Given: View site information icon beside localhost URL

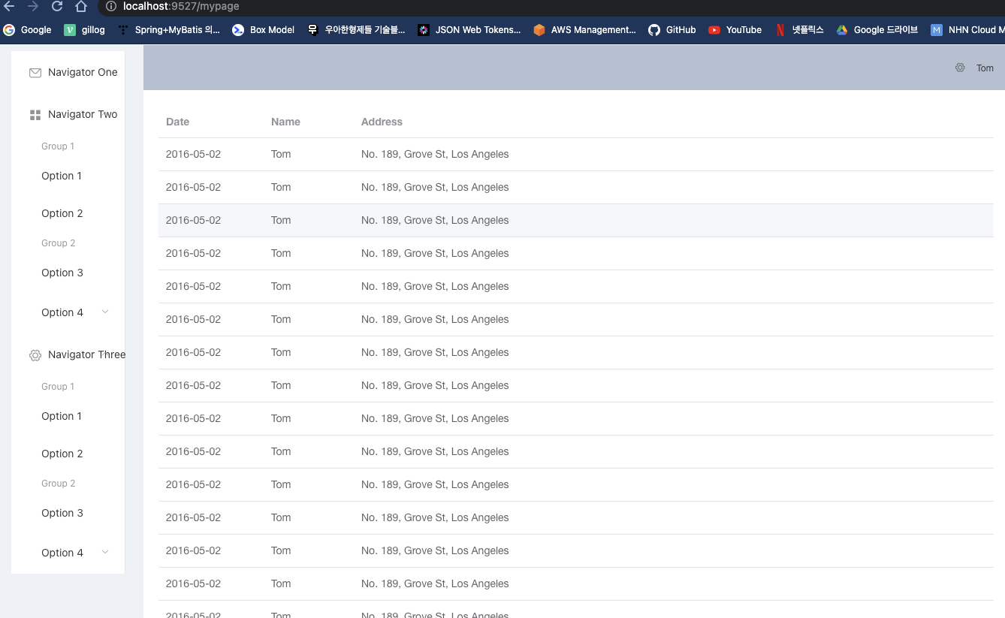Looking at the screenshot, I should [111, 6].
